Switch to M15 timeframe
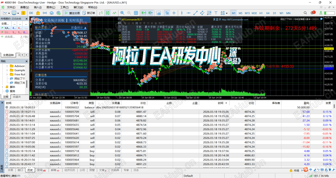 (247, 13)
